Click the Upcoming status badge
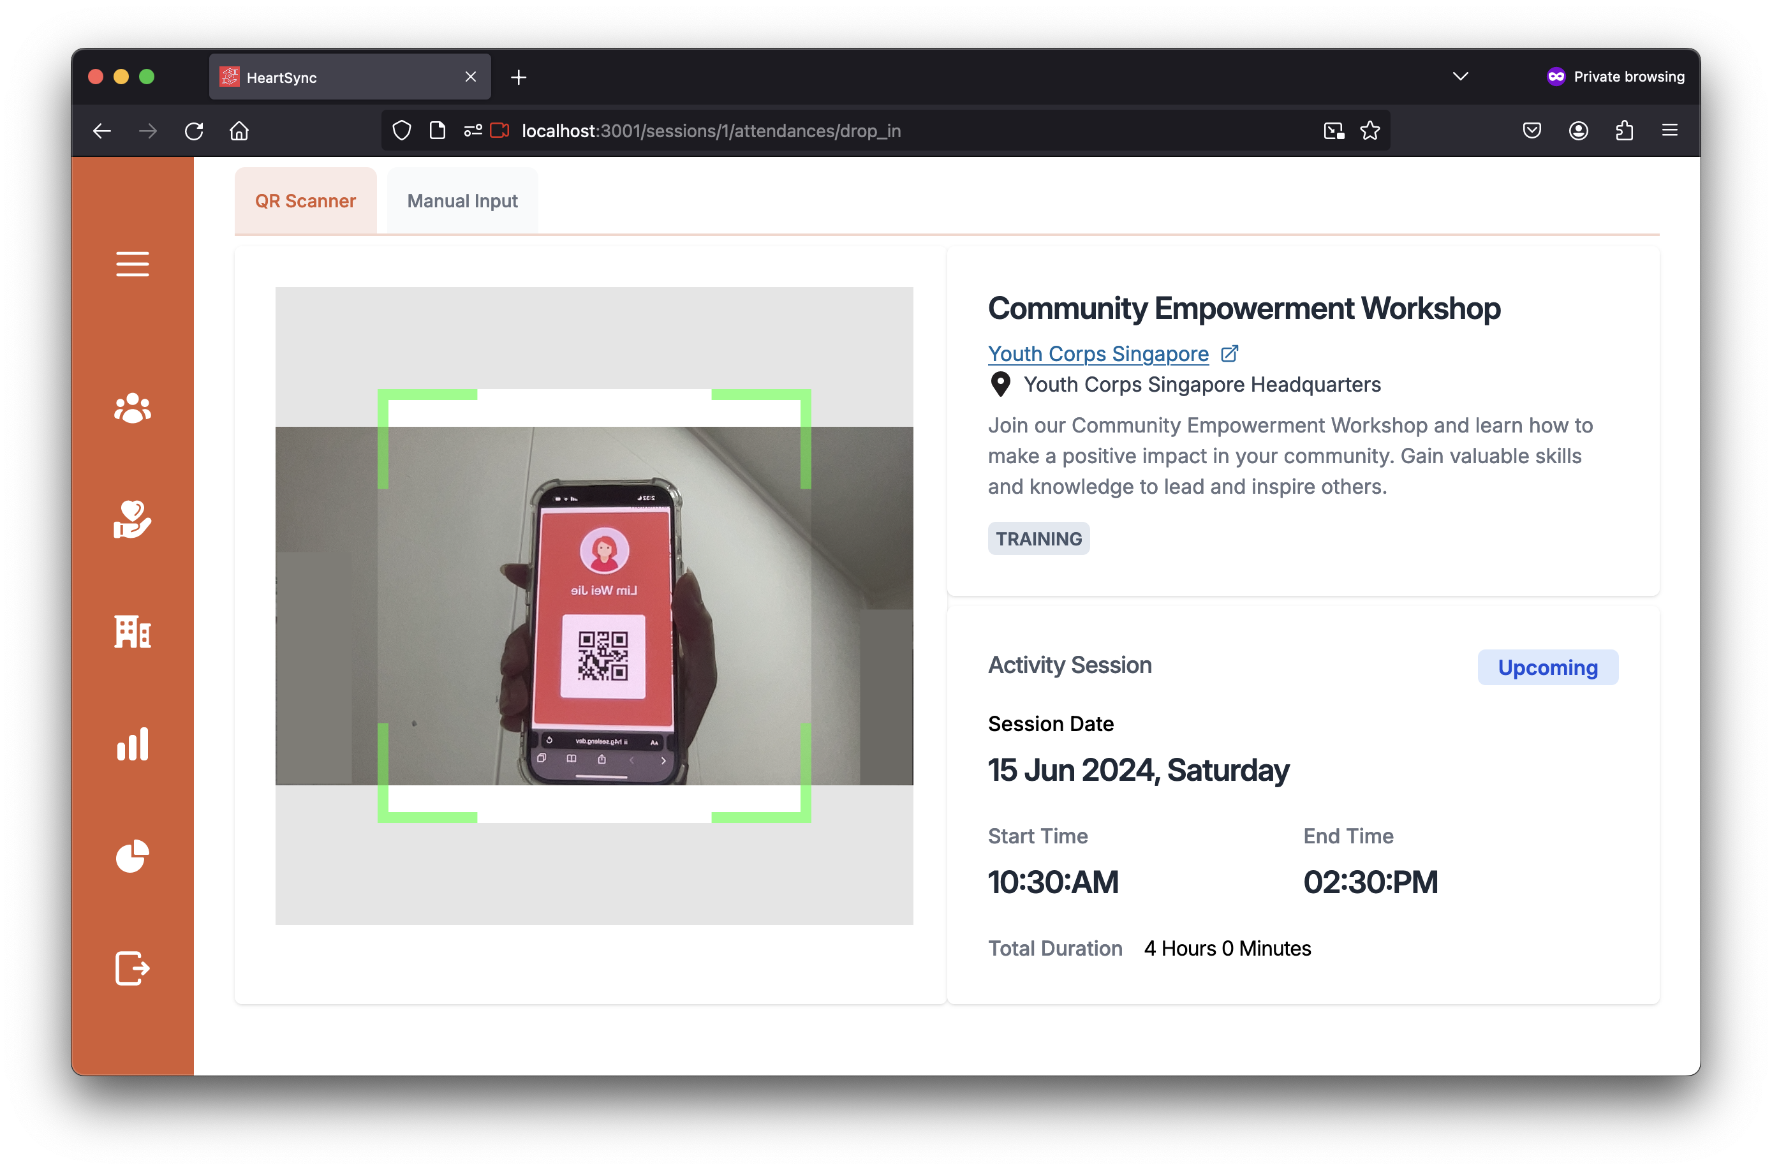Image resolution: width=1772 pixels, height=1170 pixels. pyautogui.click(x=1547, y=667)
